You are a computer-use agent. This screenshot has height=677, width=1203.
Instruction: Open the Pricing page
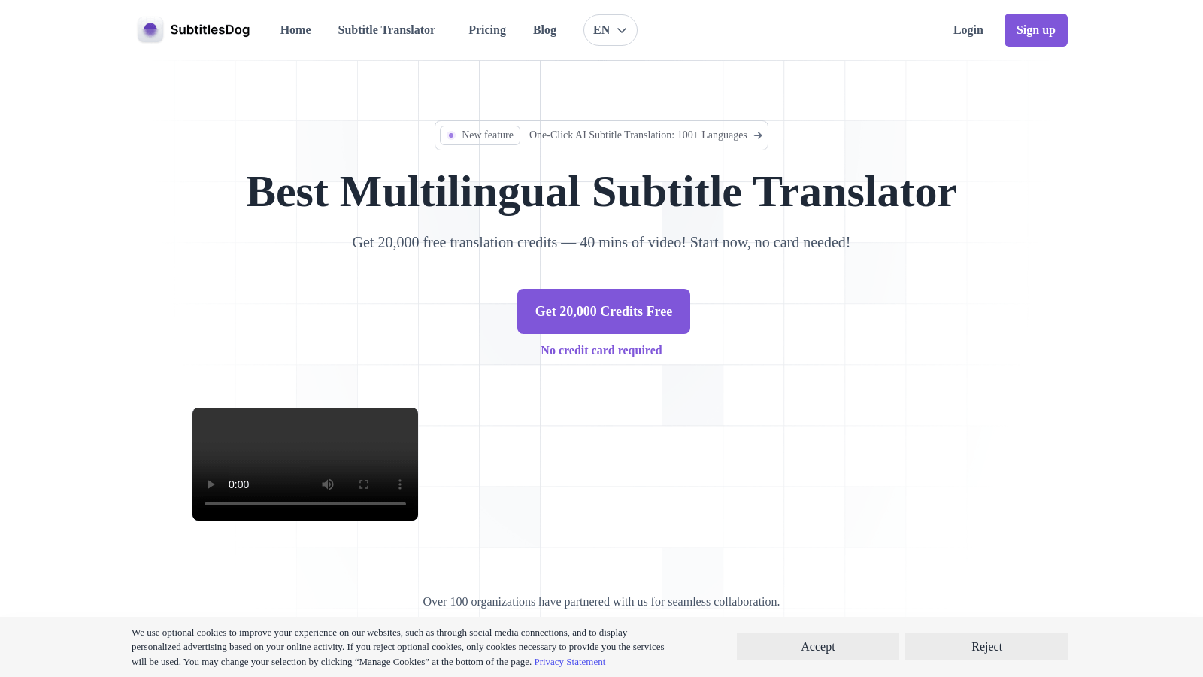tap(487, 30)
